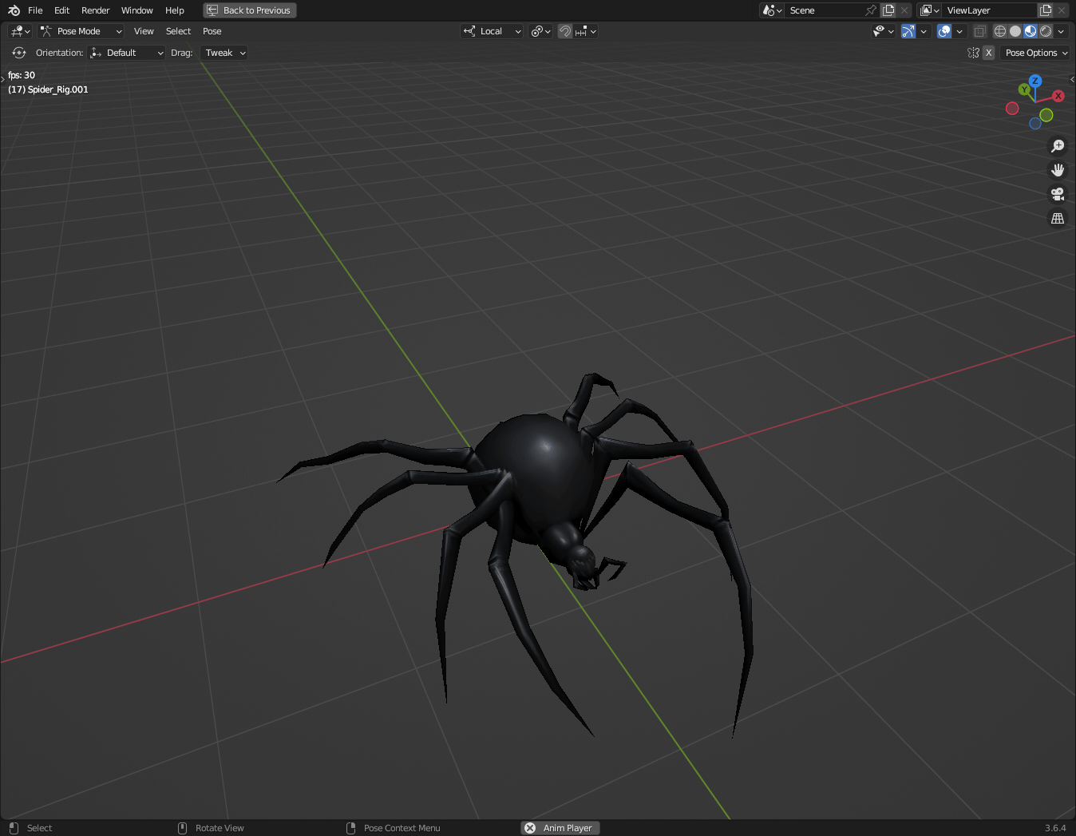The width and height of the screenshot is (1076, 836).
Task: Expand the sidebar with the arrow tab
Action: [1072, 79]
